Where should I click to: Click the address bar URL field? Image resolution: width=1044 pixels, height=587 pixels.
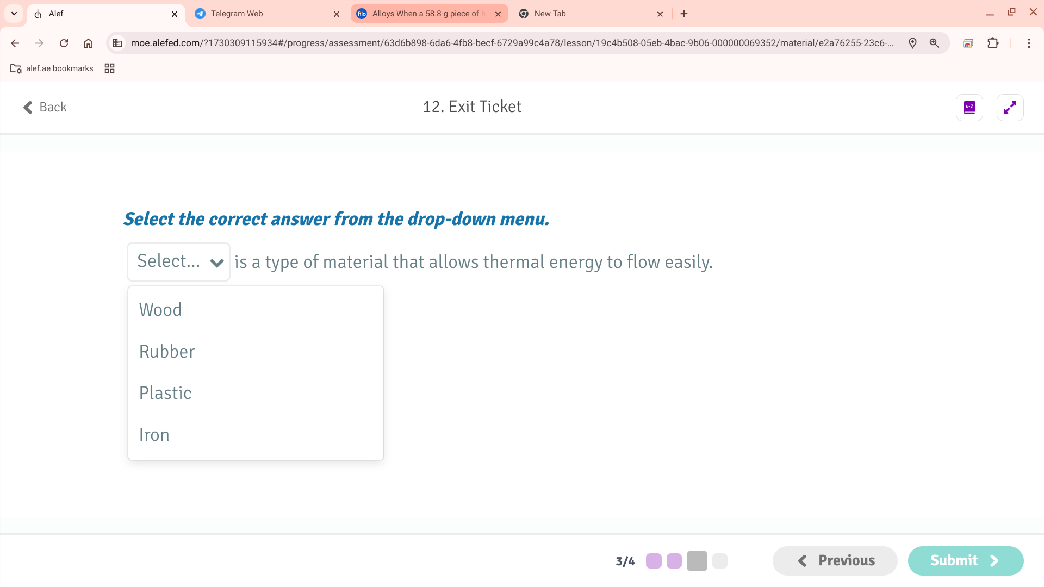[x=511, y=43]
